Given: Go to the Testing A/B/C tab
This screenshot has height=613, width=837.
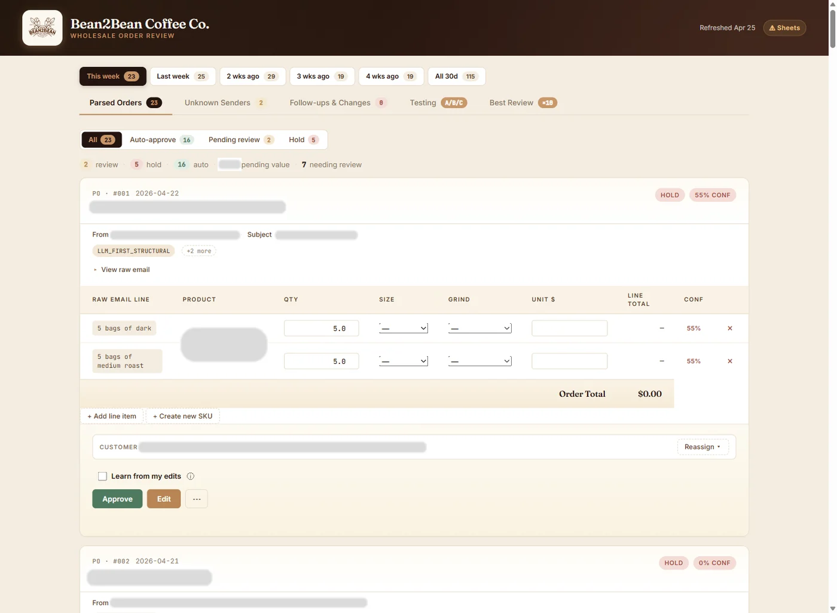Looking at the screenshot, I should (438, 103).
